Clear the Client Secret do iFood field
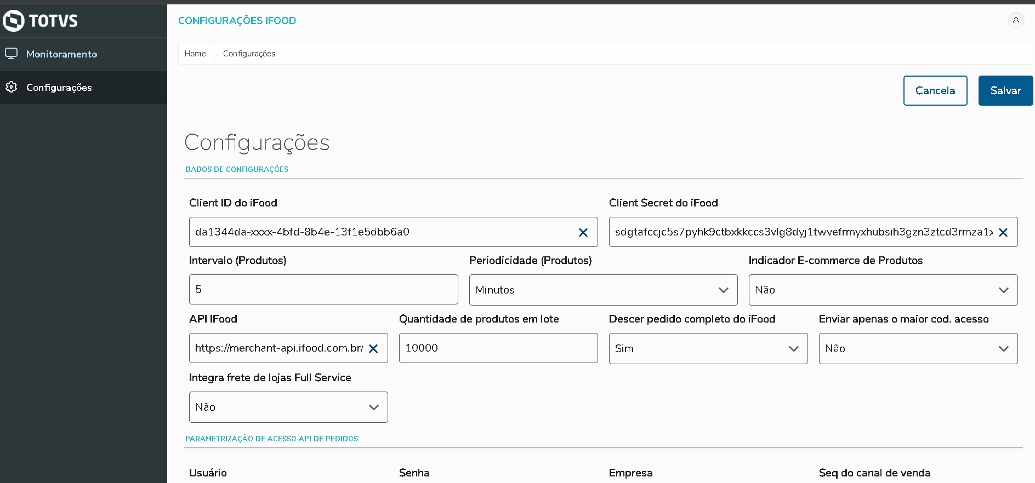Viewport: 1035px width, 483px height. [x=1003, y=233]
